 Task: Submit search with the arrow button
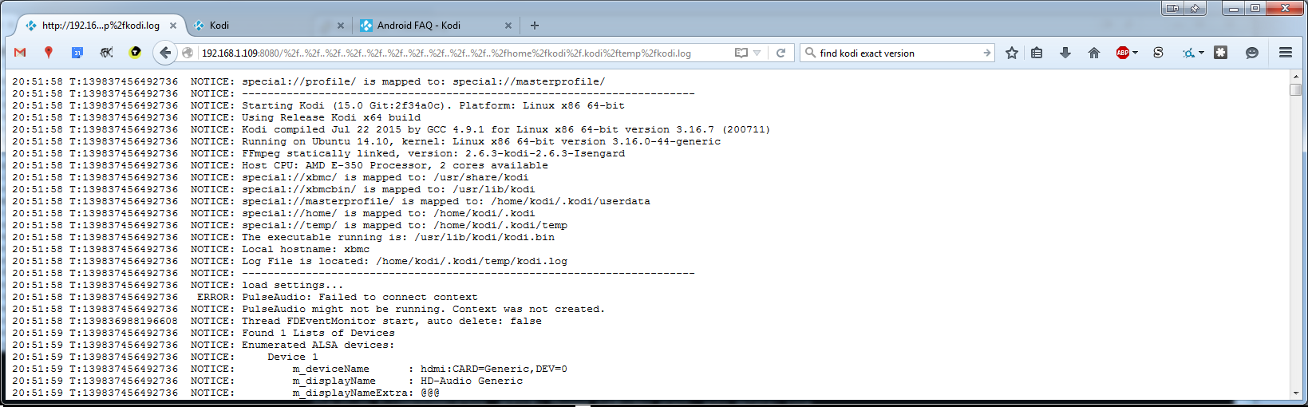click(x=987, y=53)
